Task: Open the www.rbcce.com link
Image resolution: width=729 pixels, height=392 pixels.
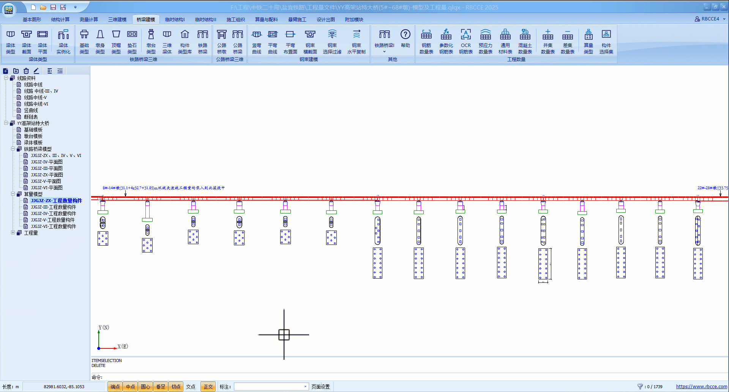Action: click(701, 387)
